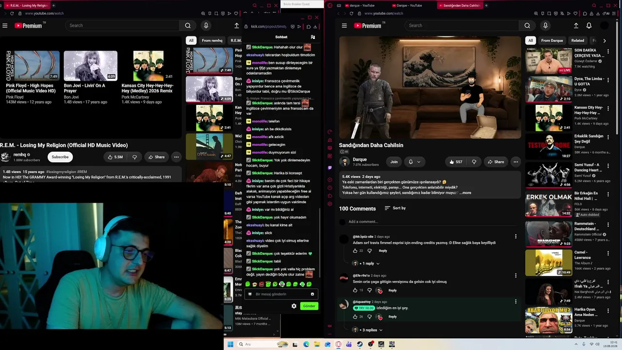The width and height of the screenshot is (622, 350).
Task: Like the comment by @Mr.Işsiz-x8e
Action: click(355, 251)
